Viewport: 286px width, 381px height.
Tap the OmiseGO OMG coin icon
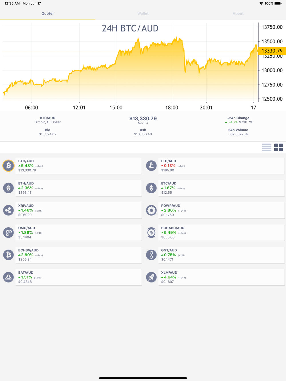pyautogui.click(x=8, y=232)
